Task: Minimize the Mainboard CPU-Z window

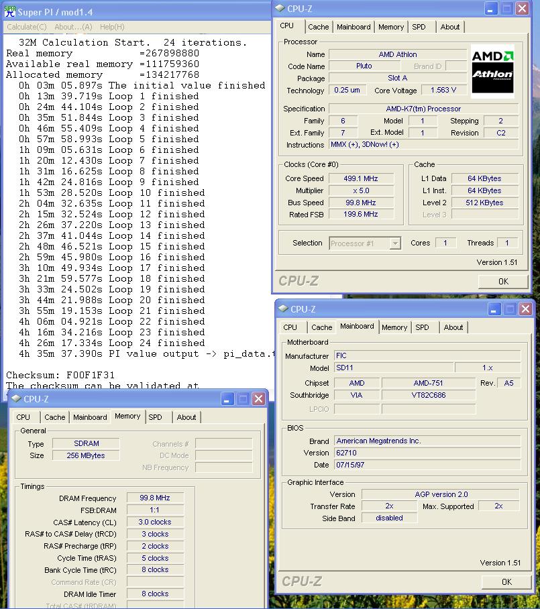Action: (494, 309)
